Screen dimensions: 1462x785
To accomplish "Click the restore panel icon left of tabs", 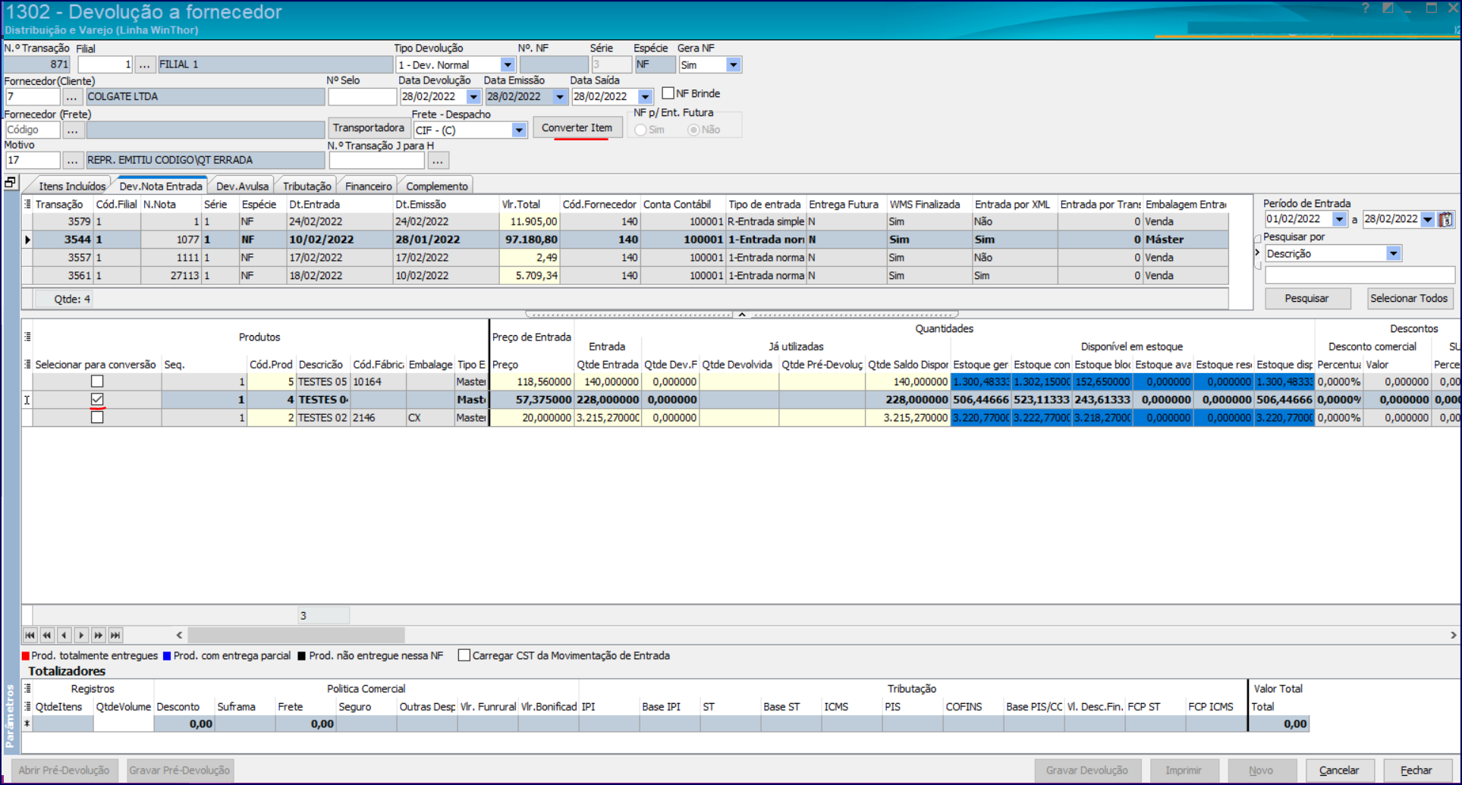I will (11, 182).
